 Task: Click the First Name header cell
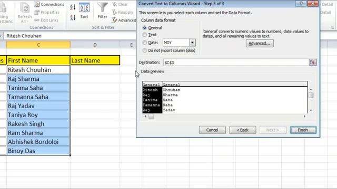point(38,60)
